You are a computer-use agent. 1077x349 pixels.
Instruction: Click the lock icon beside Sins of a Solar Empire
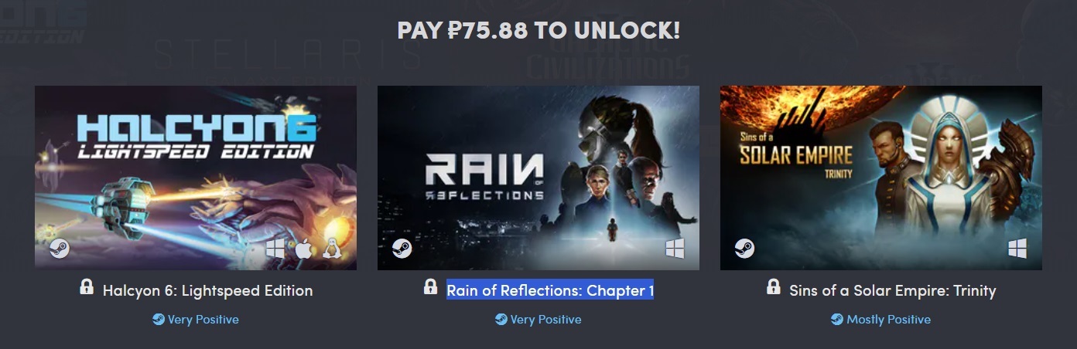coord(773,287)
